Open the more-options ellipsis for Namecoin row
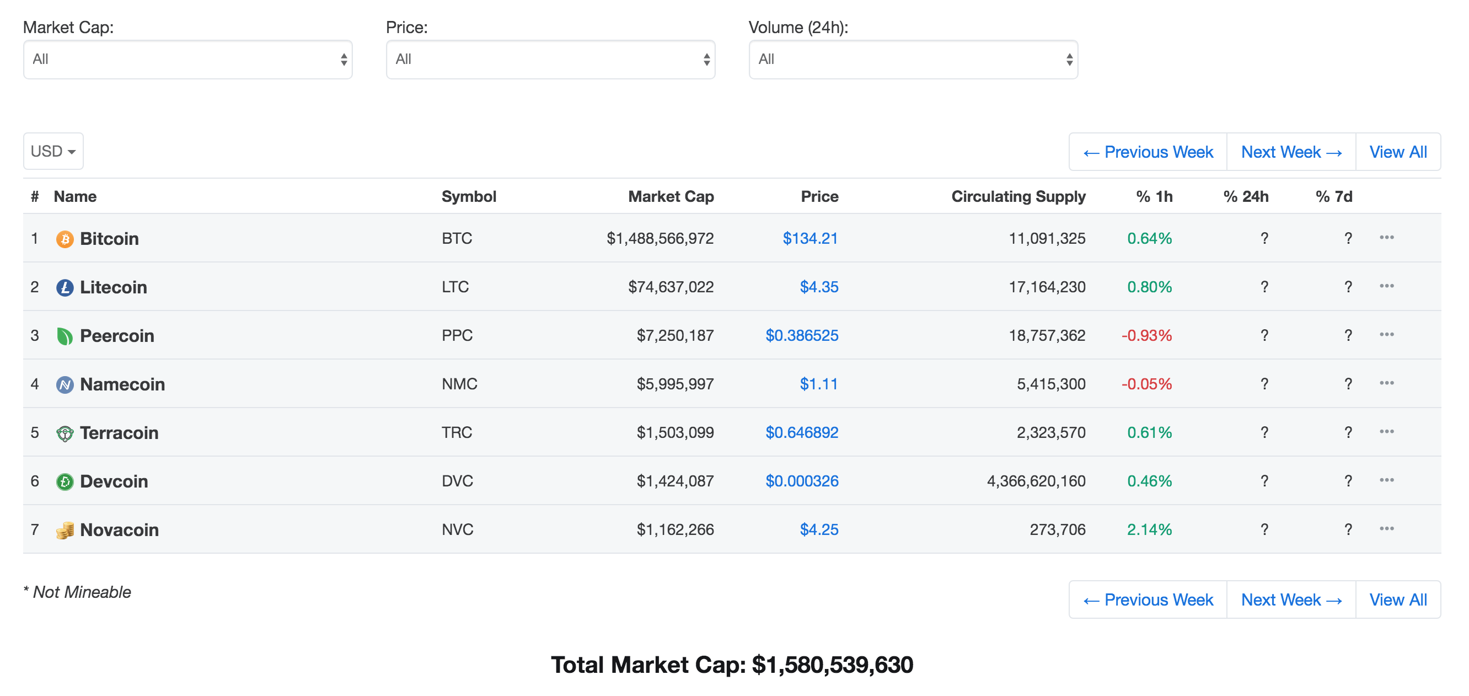Screen dimensions: 1469x696 click(1386, 382)
